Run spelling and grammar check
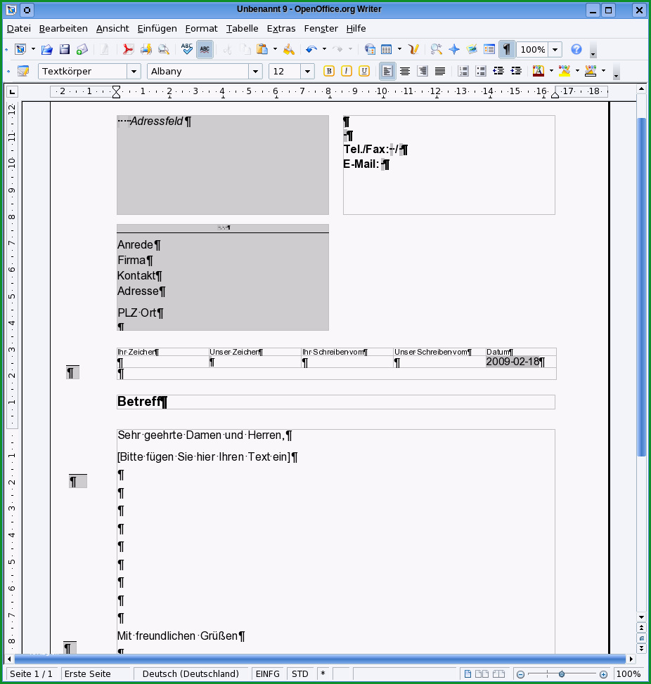This screenshot has height=684, width=651. click(187, 49)
